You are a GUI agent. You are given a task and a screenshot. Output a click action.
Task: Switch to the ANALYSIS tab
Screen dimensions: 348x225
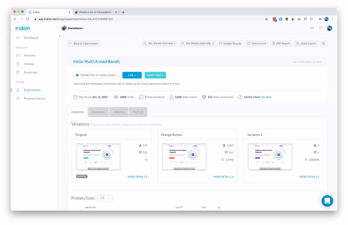pyautogui.click(x=119, y=112)
